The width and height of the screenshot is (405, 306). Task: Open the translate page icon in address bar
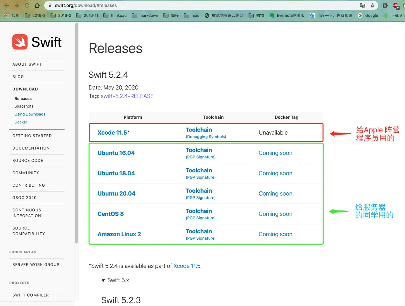(362, 5)
